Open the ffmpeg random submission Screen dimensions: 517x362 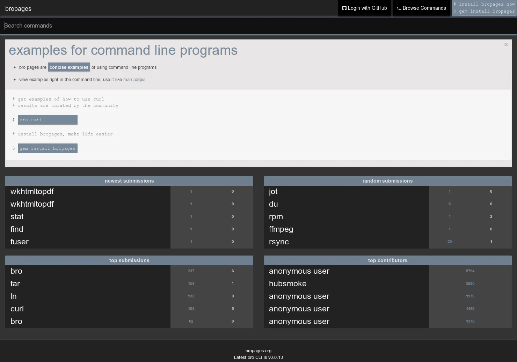click(281, 229)
